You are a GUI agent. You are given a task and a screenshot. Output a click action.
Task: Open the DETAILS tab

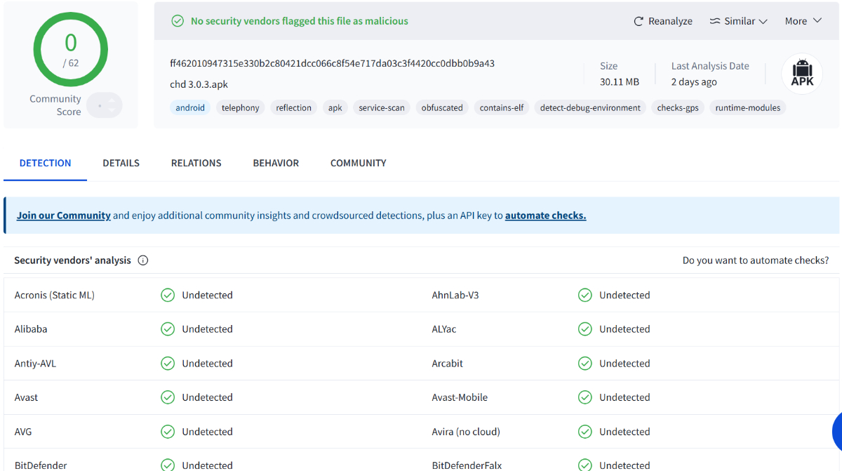coord(121,163)
